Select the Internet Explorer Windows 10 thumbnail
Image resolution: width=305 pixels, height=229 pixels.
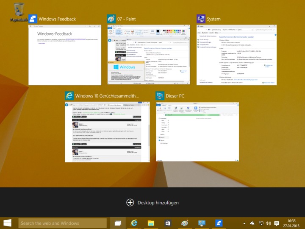click(107, 132)
